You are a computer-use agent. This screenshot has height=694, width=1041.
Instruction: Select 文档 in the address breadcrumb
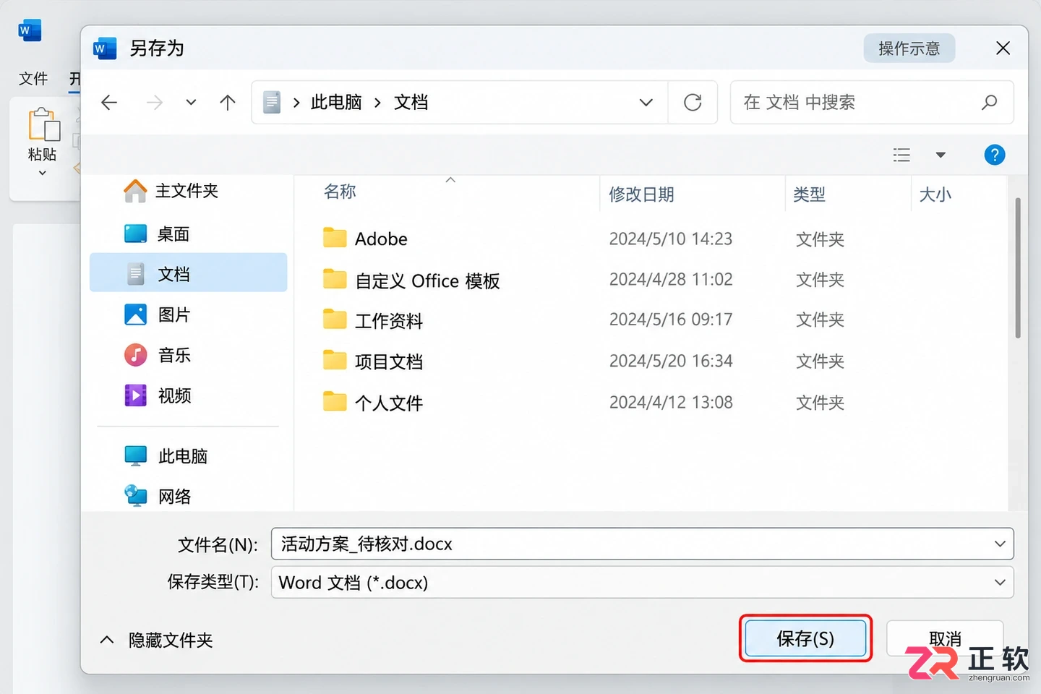(x=411, y=103)
